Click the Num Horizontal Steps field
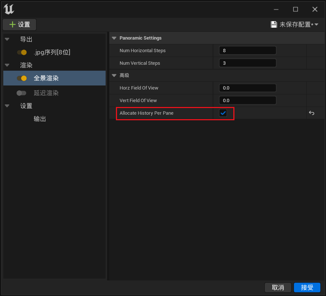The height and width of the screenshot is (296, 326). point(247,51)
